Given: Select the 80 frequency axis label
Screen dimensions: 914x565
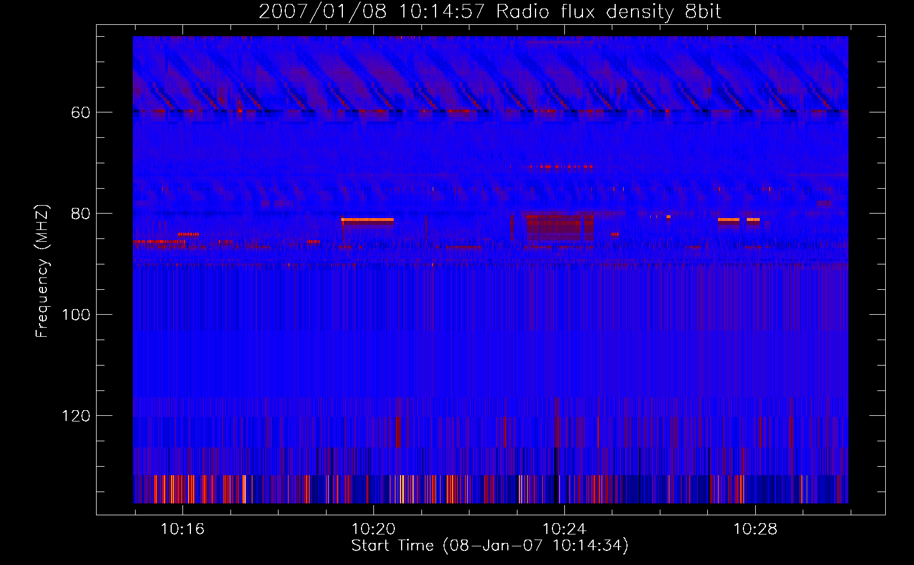Looking at the screenshot, I should point(81,214).
